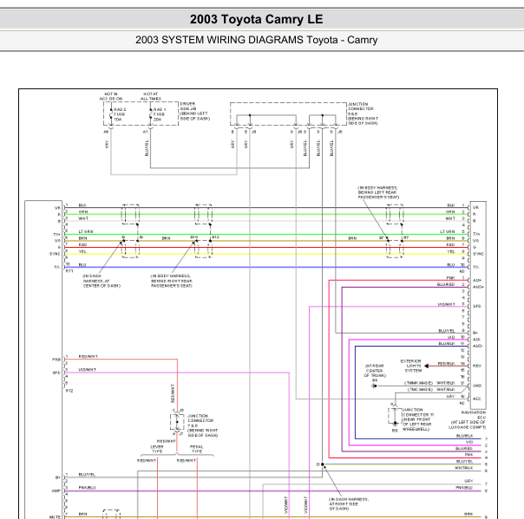
Task: Select the 'RAD 2 FUSE 10A' label
Action: (x=120, y=114)
